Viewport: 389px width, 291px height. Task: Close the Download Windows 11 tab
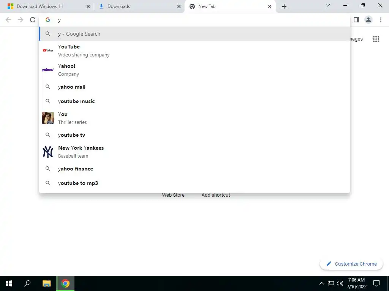pyautogui.click(x=88, y=6)
